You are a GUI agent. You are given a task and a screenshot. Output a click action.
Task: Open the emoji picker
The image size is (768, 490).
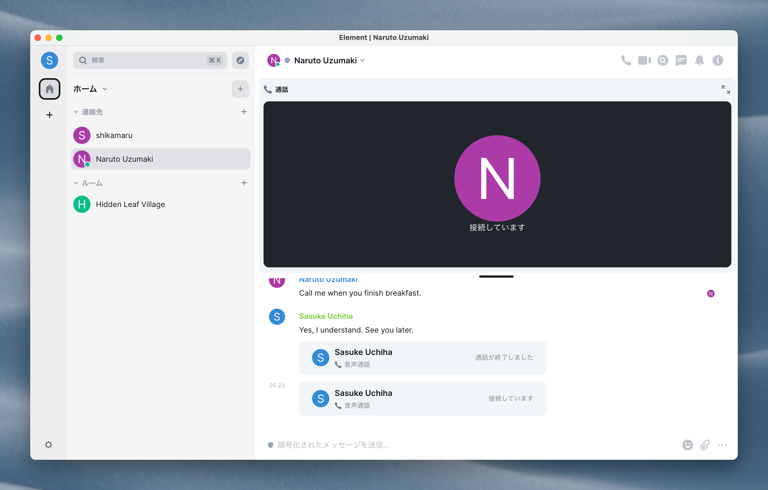point(687,445)
